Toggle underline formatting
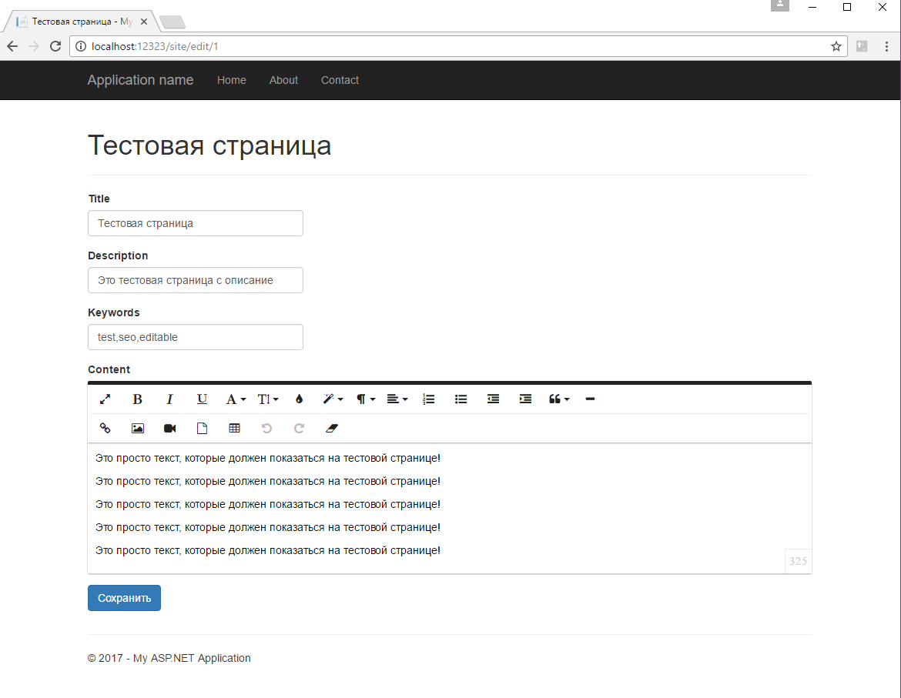 click(202, 399)
